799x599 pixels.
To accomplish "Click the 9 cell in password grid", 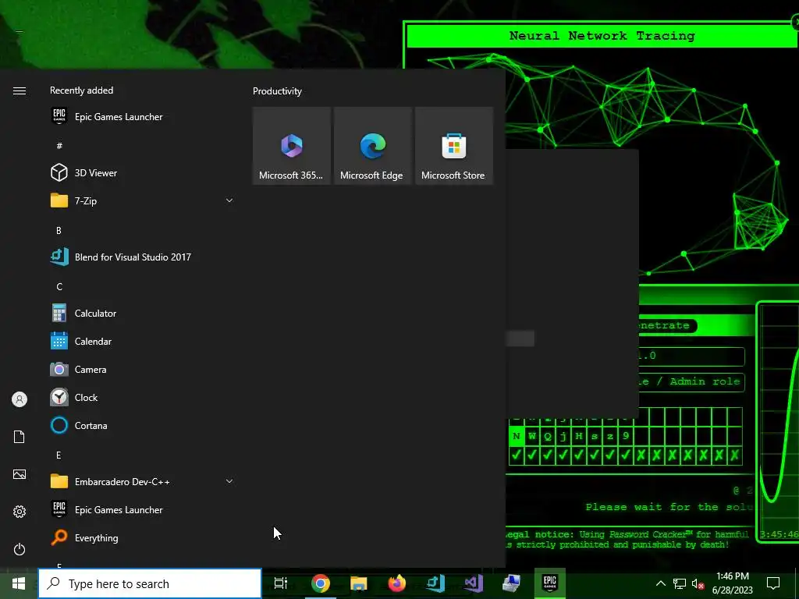I will (626, 437).
